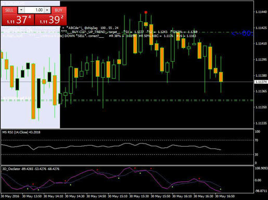Click the BUY-C\3 UP_TREND target text
Screen dimensions: 268x200
point(90,32)
